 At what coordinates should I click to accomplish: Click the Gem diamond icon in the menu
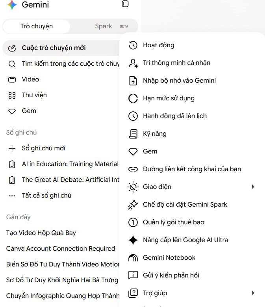133,152
